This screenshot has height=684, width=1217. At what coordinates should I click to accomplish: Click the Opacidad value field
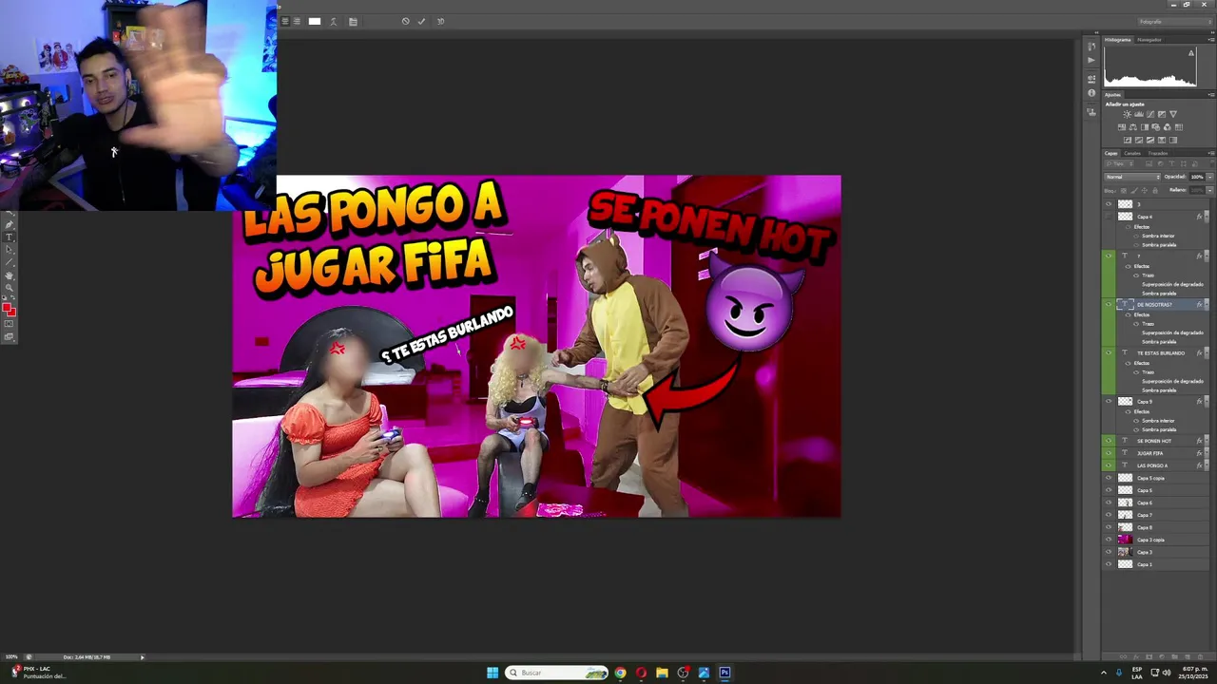1197,177
